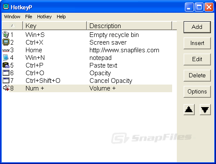This screenshot has width=216, height=164.
Task: Open the Hotkey menu
Action: (44, 17)
